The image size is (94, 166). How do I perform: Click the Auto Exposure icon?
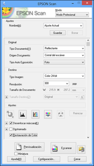coord(10,114)
